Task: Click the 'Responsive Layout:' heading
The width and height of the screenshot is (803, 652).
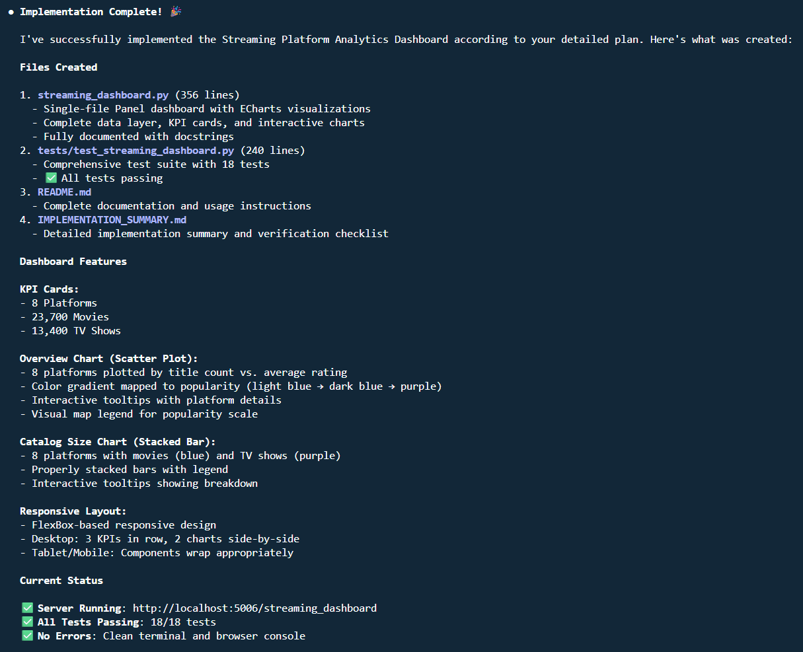Action: click(x=73, y=511)
